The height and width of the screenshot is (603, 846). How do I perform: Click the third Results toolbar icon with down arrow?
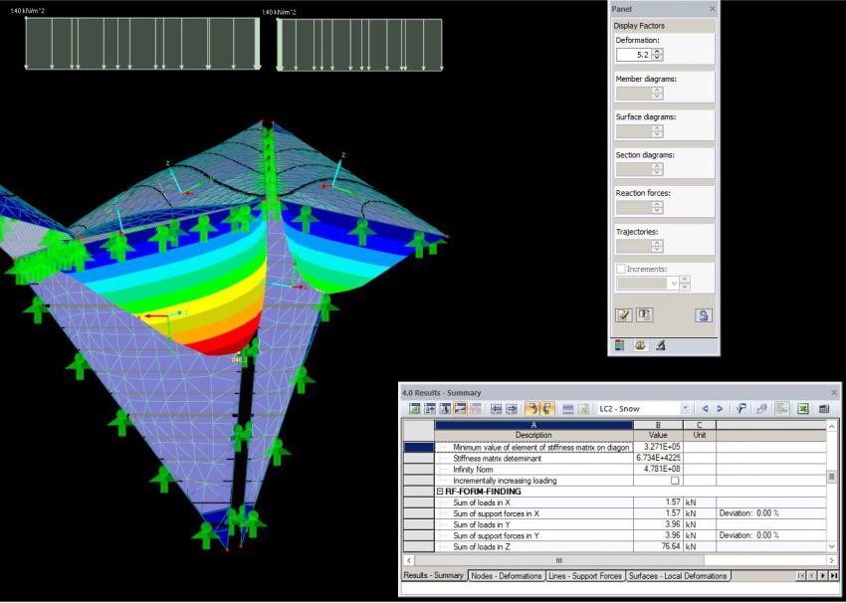[x=445, y=409]
